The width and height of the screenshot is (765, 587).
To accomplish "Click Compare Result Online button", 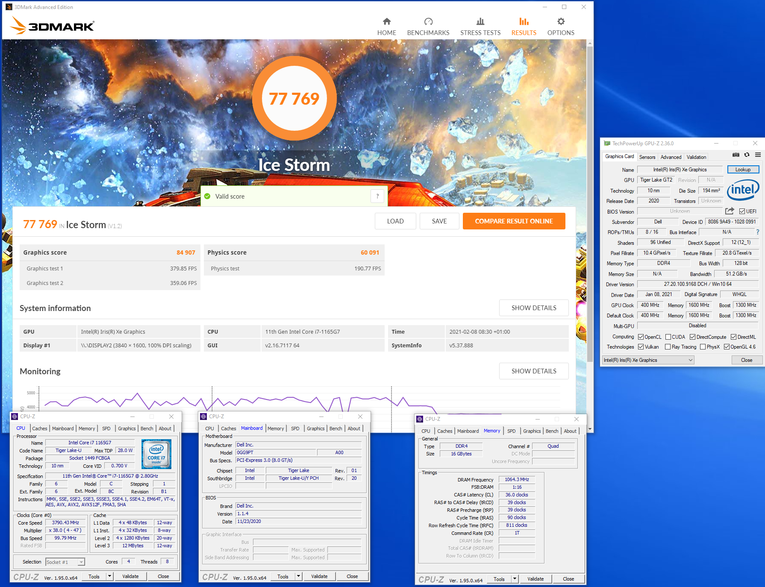I will (x=514, y=221).
